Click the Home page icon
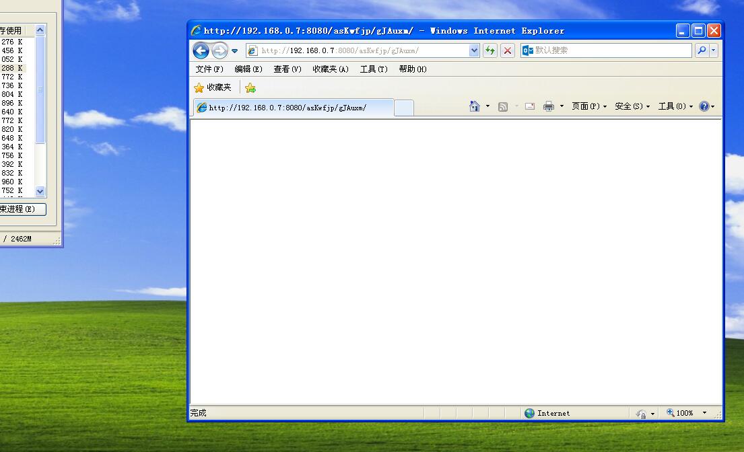The width and height of the screenshot is (744, 452). click(x=475, y=106)
